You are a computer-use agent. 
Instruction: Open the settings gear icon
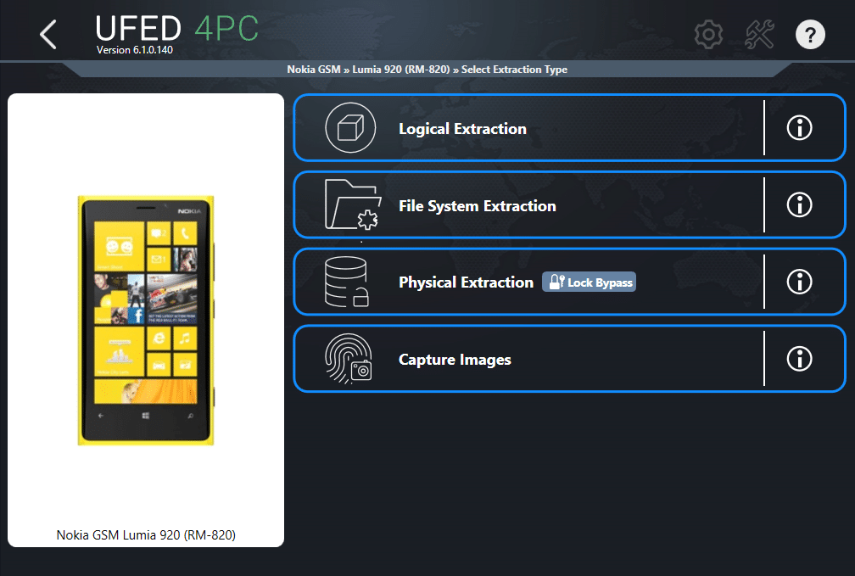click(708, 35)
